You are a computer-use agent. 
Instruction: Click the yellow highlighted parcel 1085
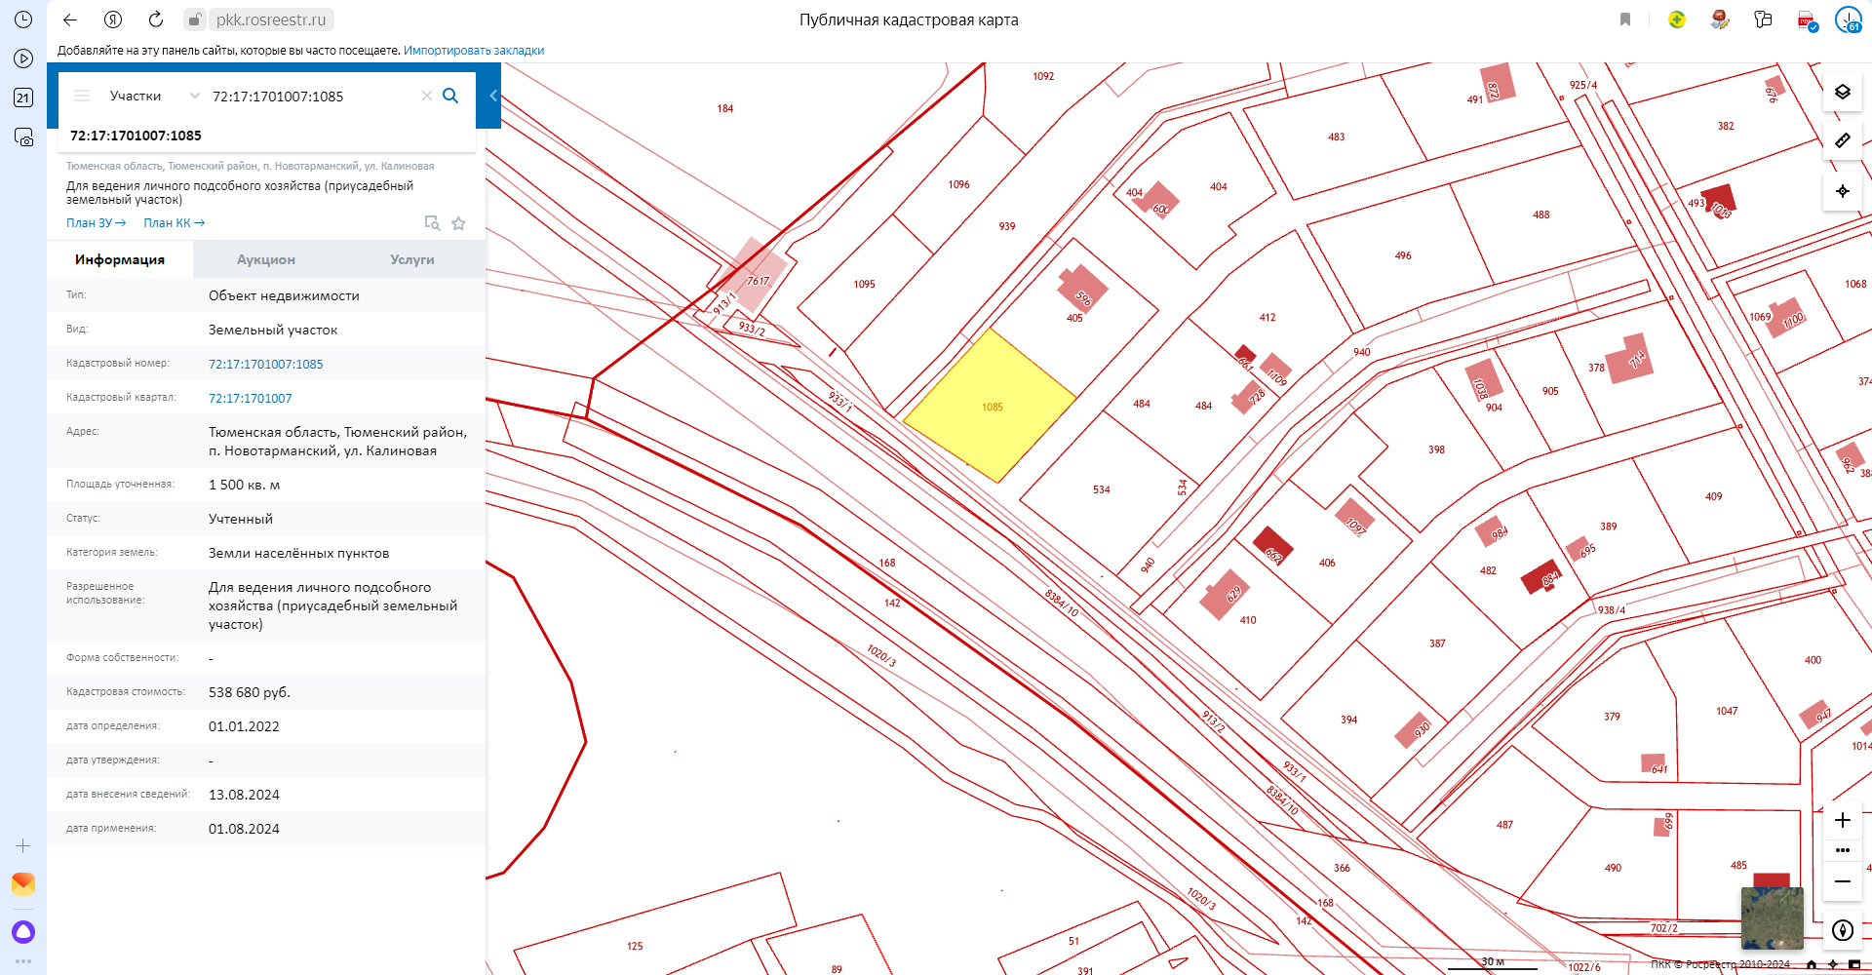pyautogui.click(x=990, y=407)
